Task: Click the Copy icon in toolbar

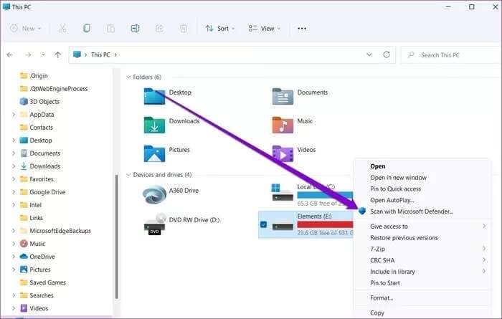Action: (x=87, y=29)
